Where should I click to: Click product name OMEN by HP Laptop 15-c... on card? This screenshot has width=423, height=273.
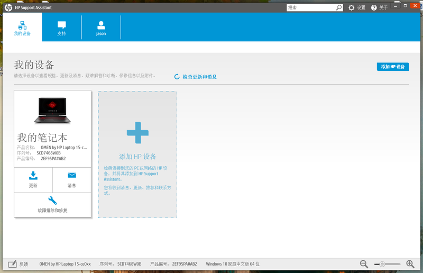tap(64, 148)
